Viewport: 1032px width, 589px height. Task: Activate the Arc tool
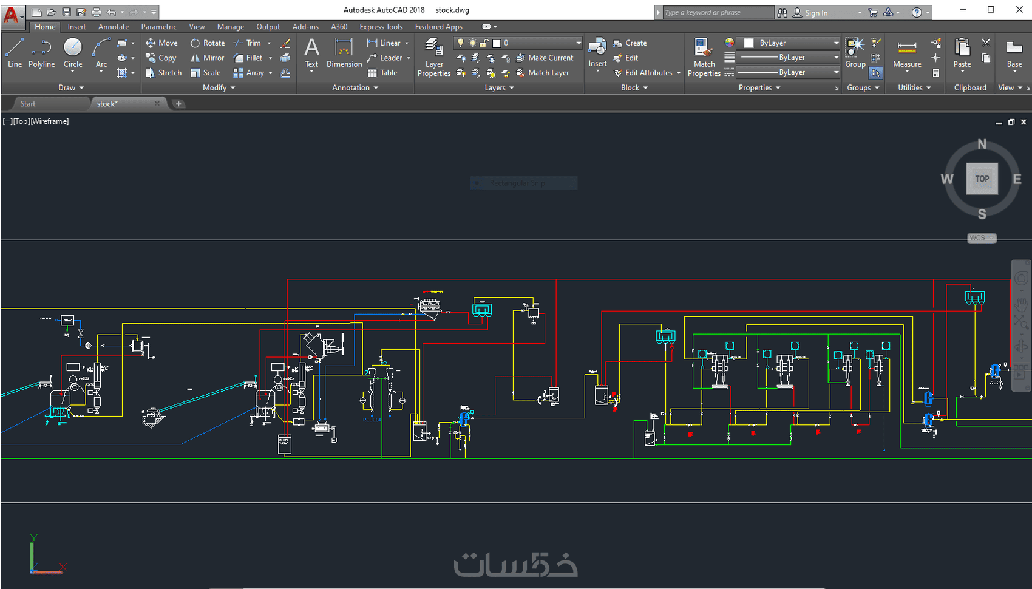101,52
